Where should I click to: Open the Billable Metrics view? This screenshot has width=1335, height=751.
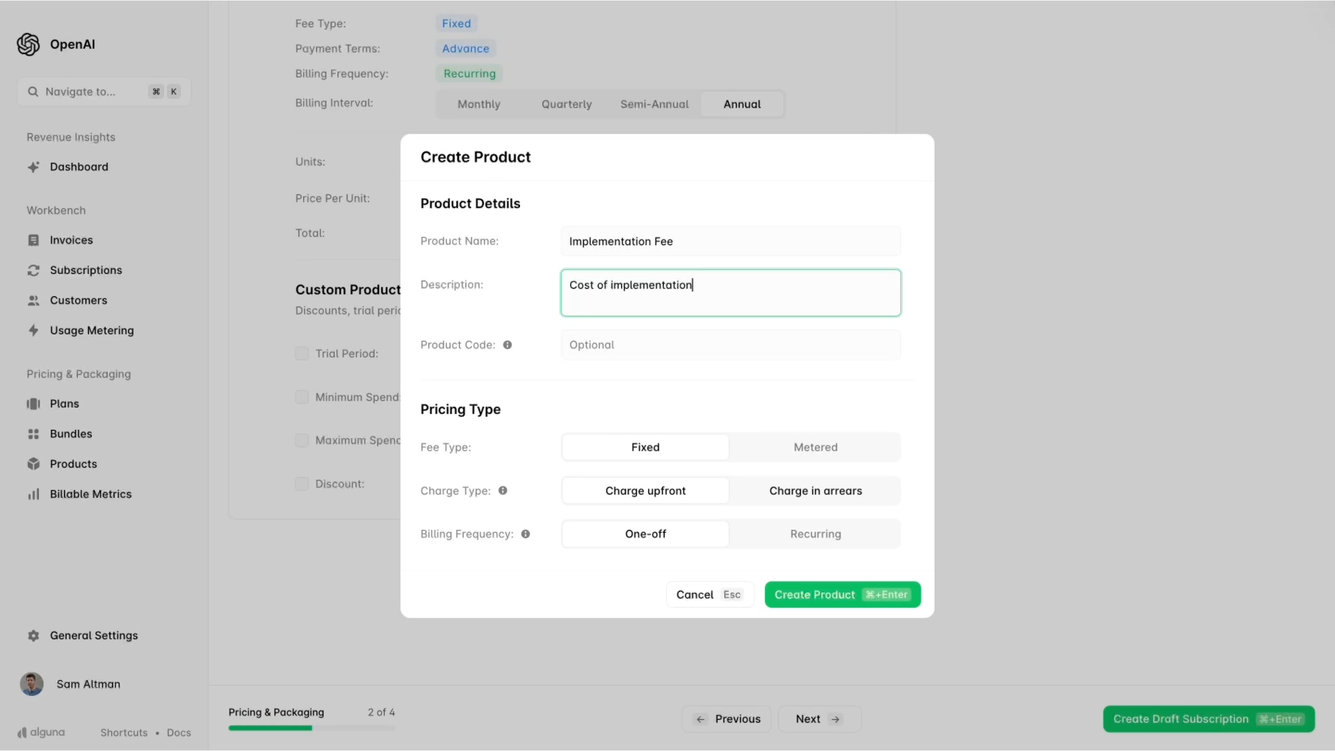pos(90,494)
